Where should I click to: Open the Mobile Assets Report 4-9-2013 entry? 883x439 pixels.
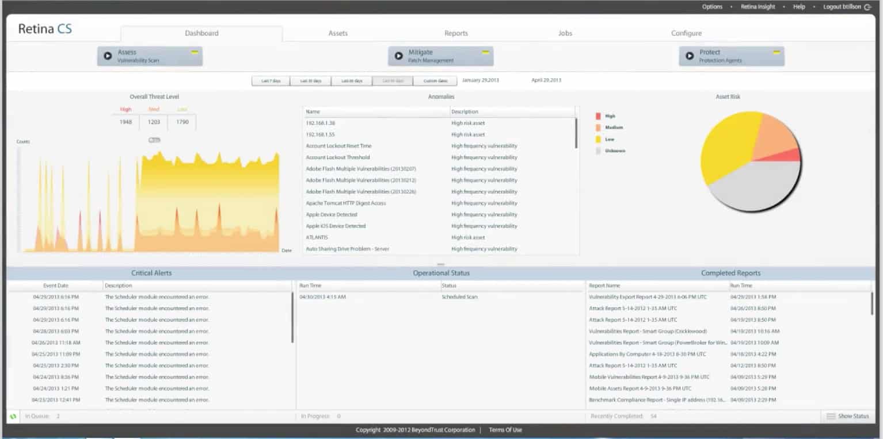[x=728, y=389]
